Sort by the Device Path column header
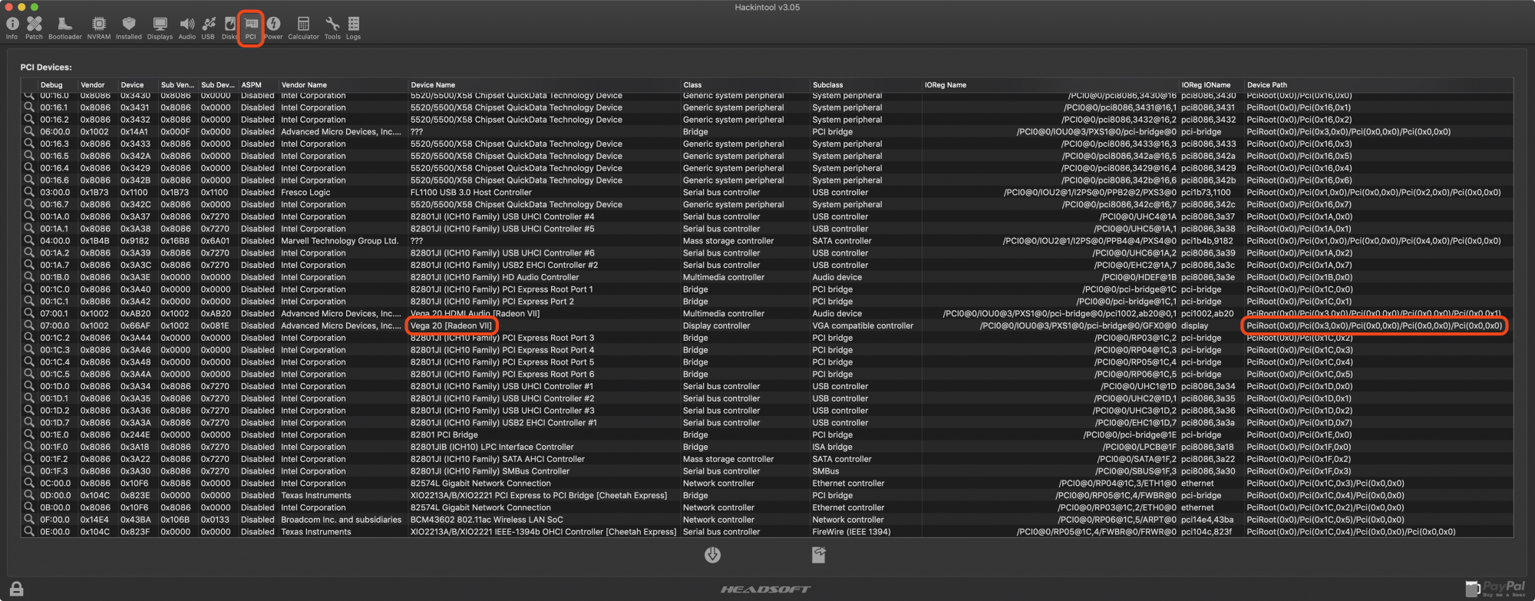 (x=1378, y=84)
